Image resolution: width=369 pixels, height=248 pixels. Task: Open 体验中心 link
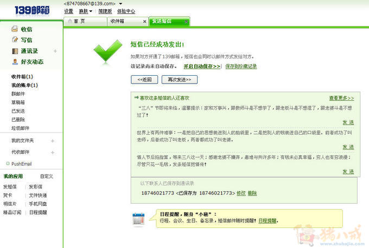coord(126,11)
